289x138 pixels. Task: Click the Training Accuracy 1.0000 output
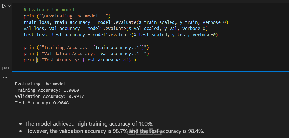47,90
